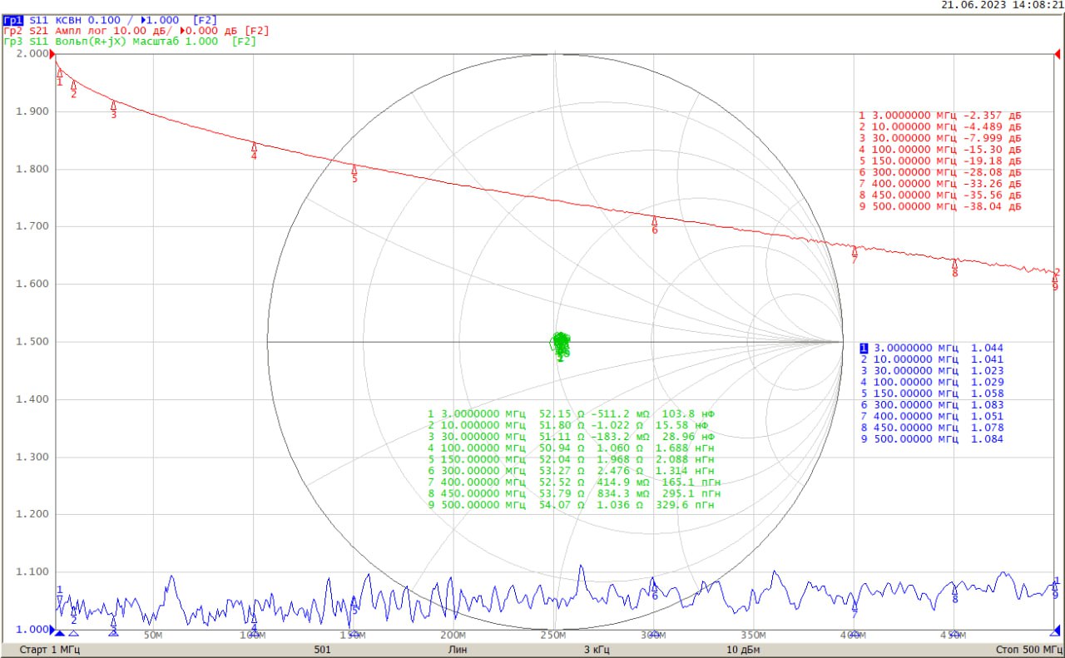This screenshot has width=1065, height=658.
Task: Click the 1.000 Y-axis scale value
Action: 32,630
